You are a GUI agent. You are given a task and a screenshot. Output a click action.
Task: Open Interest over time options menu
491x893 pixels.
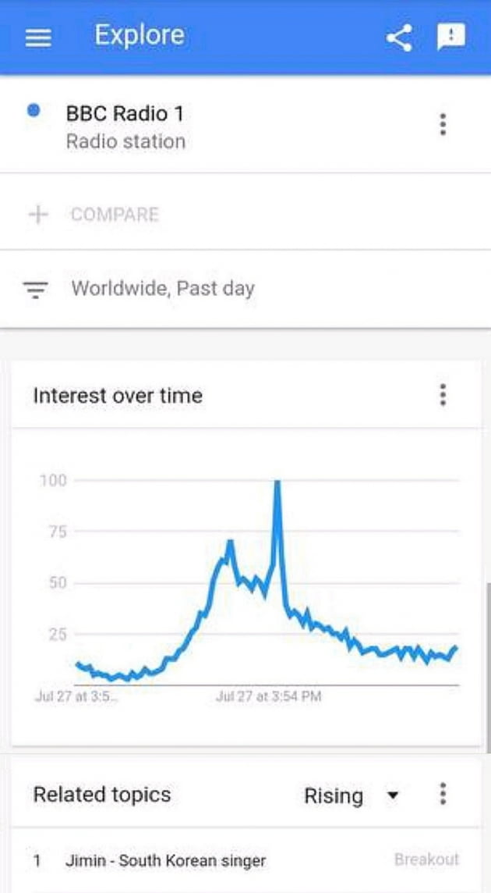[443, 395]
